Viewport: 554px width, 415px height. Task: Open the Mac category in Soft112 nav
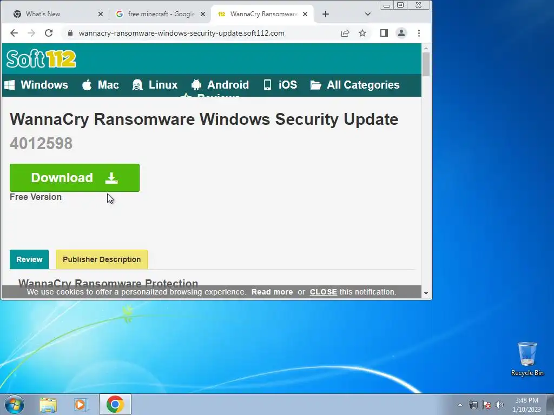tap(101, 85)
